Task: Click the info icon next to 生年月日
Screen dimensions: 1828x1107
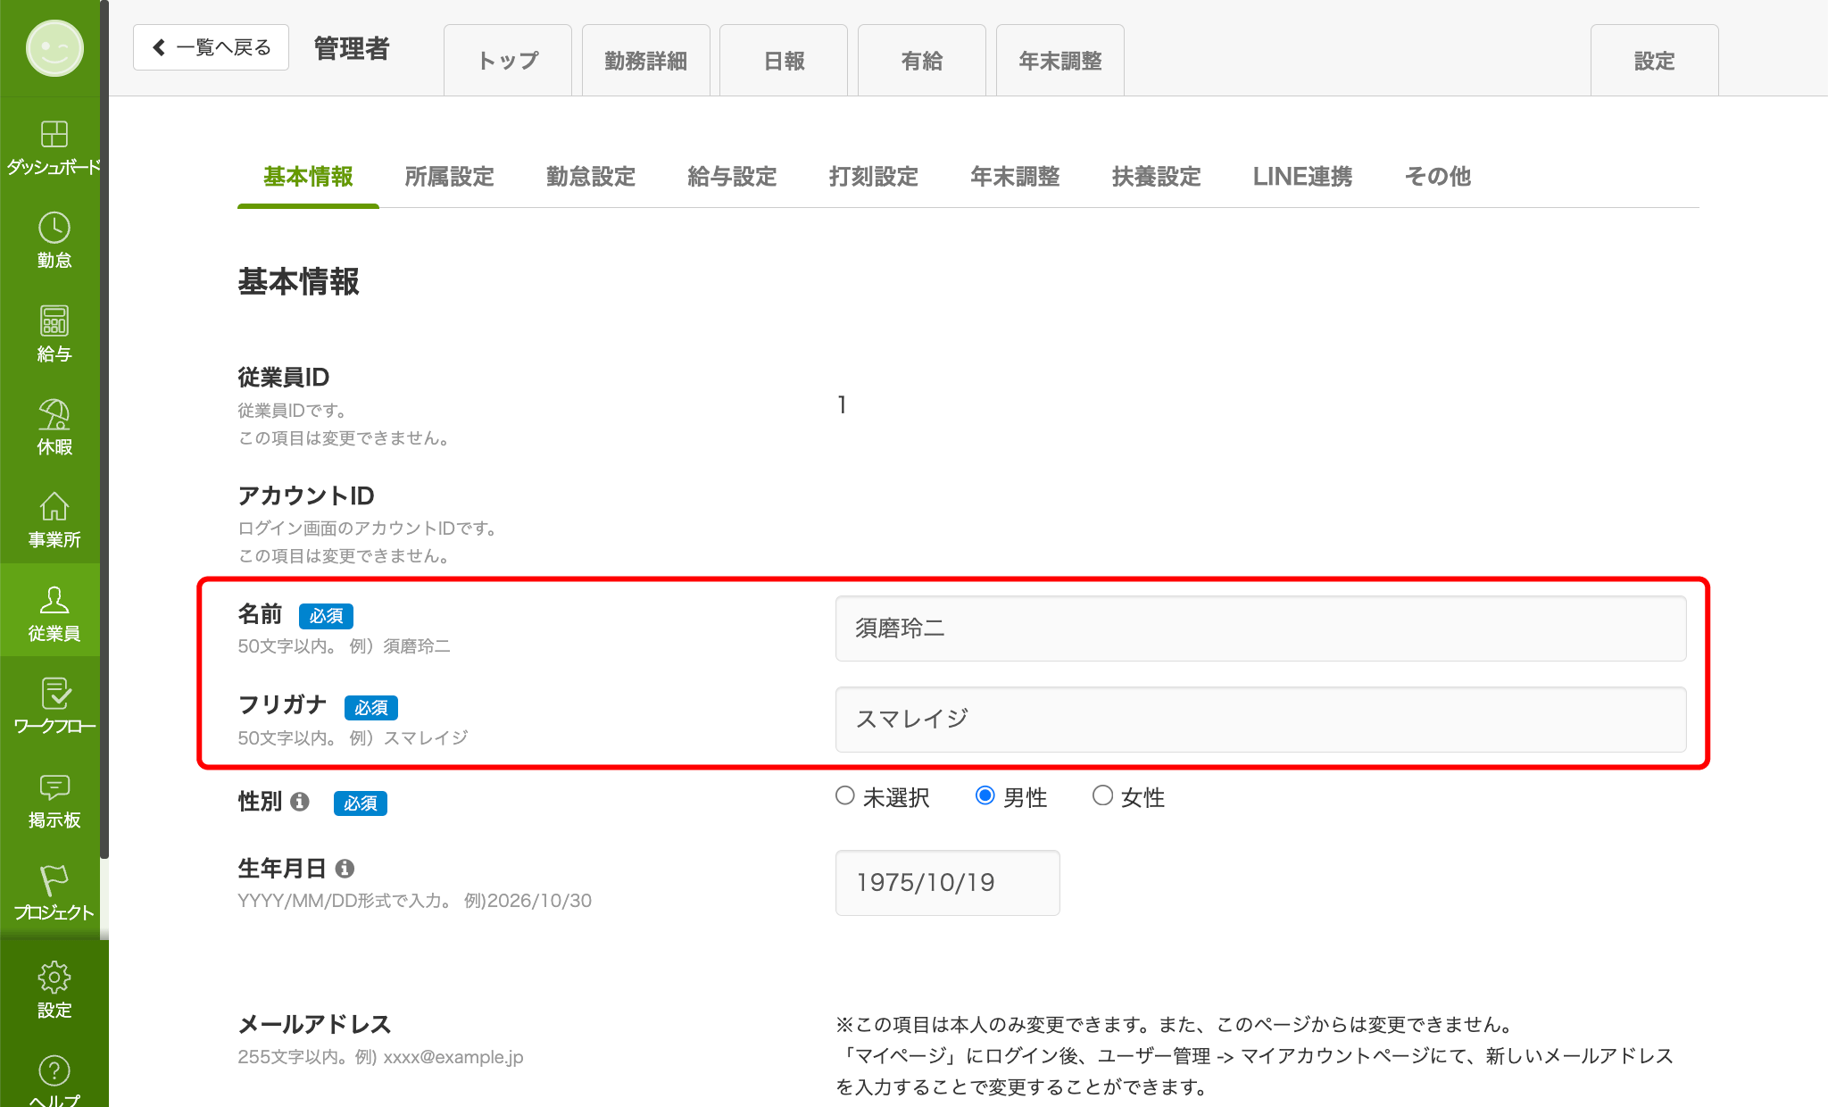Action: (345, 868)
